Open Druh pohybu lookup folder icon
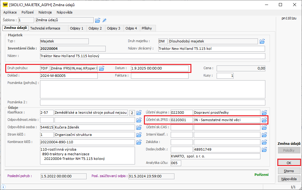 pos(102,68)
